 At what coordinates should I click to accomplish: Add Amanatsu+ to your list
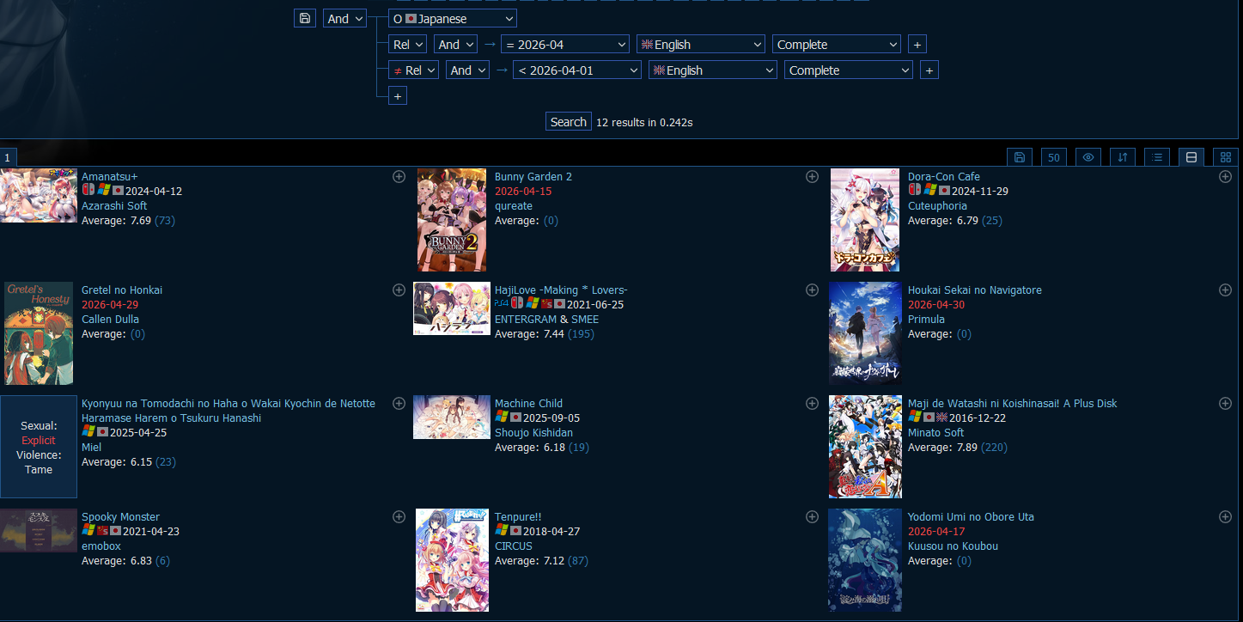(x=399, y=176)
